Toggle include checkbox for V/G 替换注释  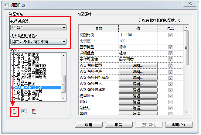pos(170,72)
